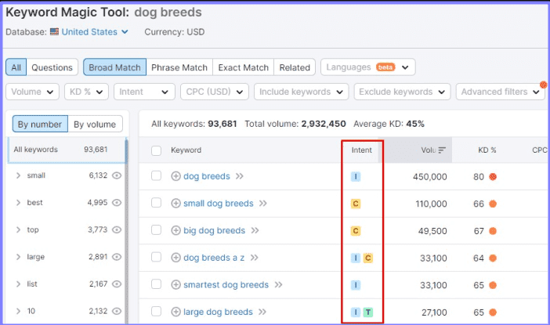The height and width of the screenshot is (325, 550).
Task: Check the 'large dog breeds' row checkbox
Action: pos(156,312)
